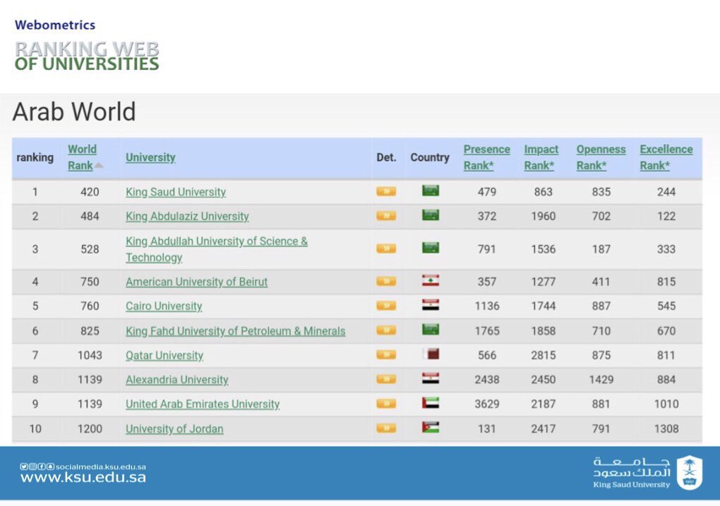Click presence rank value 479
Image resolution: width=720 pixels, height=506 pixels.
click(487, 192)
